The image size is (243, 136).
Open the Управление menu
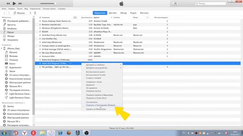click(x=35, y=9)
